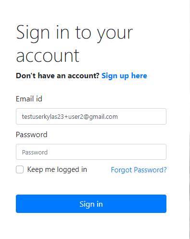Image resolution: width=190 pixels, height=239 pixels.
Task: Click the Keep me logged in label text
Action: pos(57,169)
